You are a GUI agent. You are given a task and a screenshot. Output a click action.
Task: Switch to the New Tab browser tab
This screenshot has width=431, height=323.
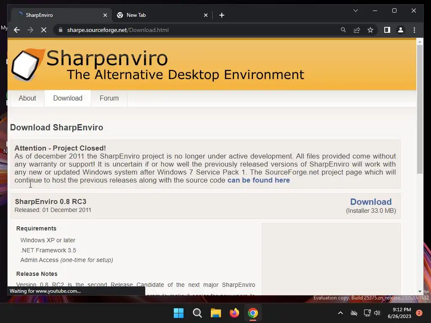[162, 15]
